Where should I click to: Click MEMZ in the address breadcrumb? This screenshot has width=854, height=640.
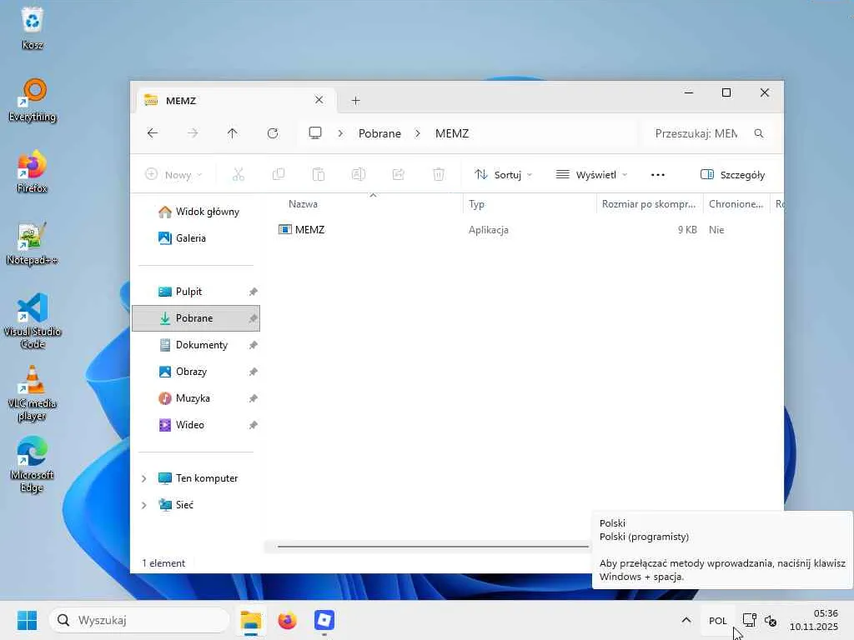tap(452, 133)
